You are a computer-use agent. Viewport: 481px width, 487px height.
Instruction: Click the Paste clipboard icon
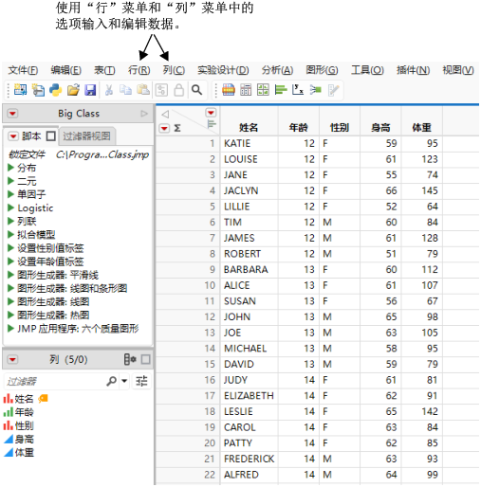point(143,90)
